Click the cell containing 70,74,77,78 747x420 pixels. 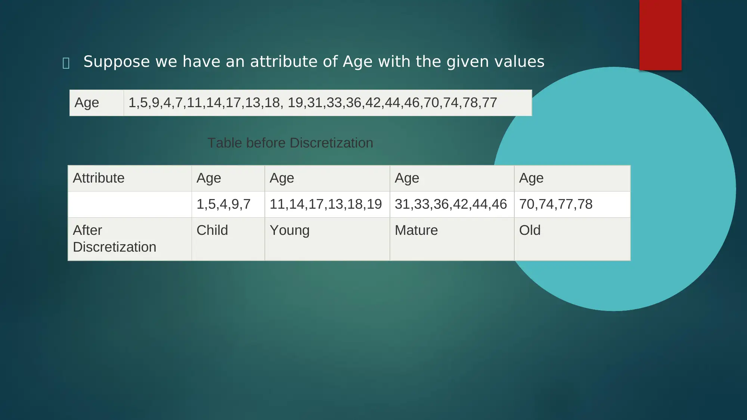pyautogui.click(x=572, y=204)
